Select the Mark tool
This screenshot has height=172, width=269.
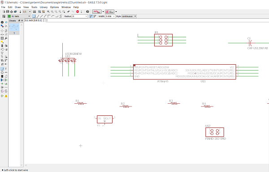[6, 26]
